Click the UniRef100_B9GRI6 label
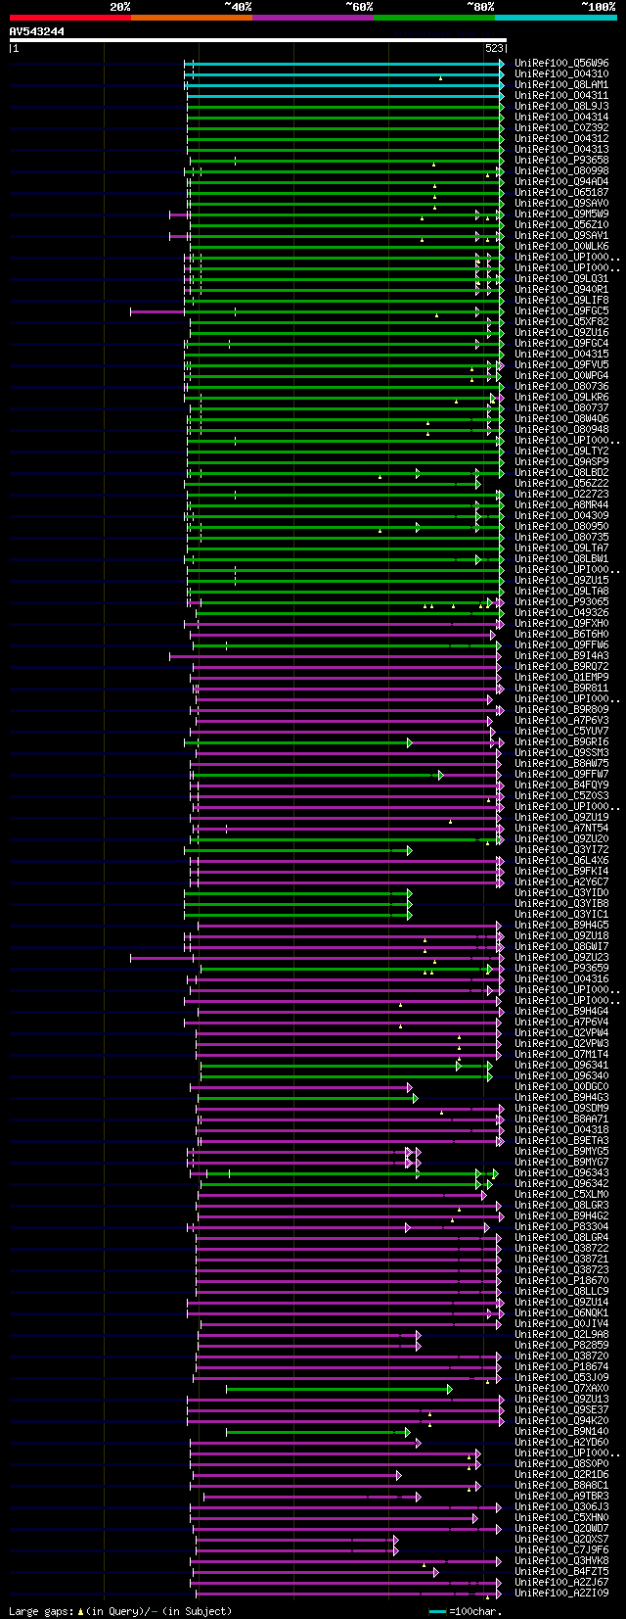 (561, 741)
